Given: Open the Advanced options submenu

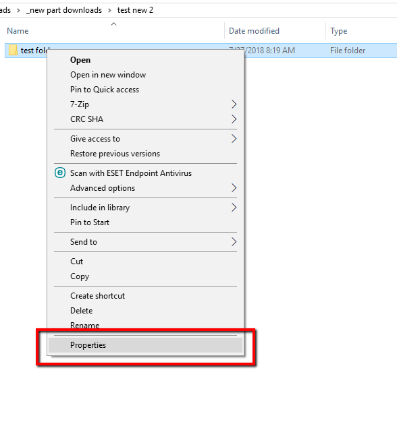Looking at the screenshot, I should [146, 188].
